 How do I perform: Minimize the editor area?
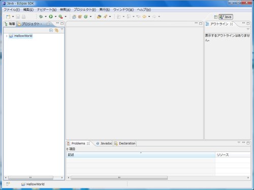coord(196,23)
